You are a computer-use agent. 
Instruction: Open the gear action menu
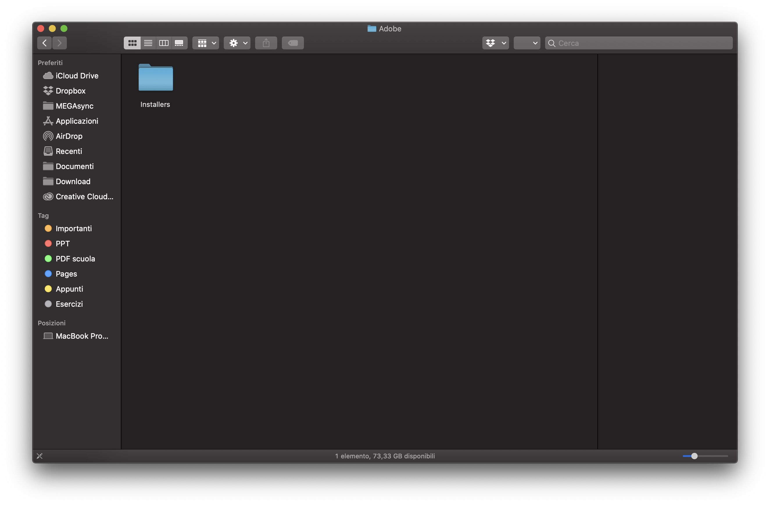point(237,43)
